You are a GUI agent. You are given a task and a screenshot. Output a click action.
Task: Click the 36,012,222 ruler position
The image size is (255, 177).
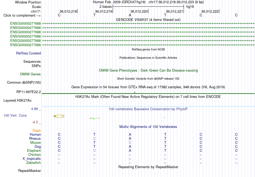[x=210, y=11]
